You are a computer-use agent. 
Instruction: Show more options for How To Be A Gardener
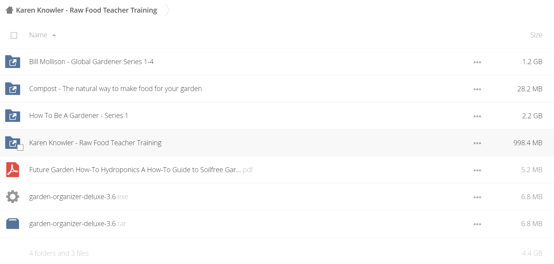(477, 116)
